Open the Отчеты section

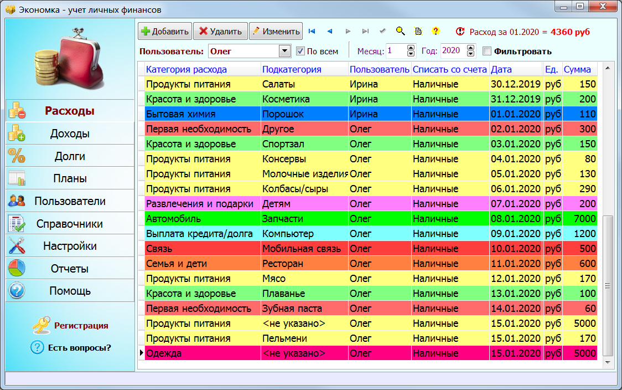tap(70, 269)
